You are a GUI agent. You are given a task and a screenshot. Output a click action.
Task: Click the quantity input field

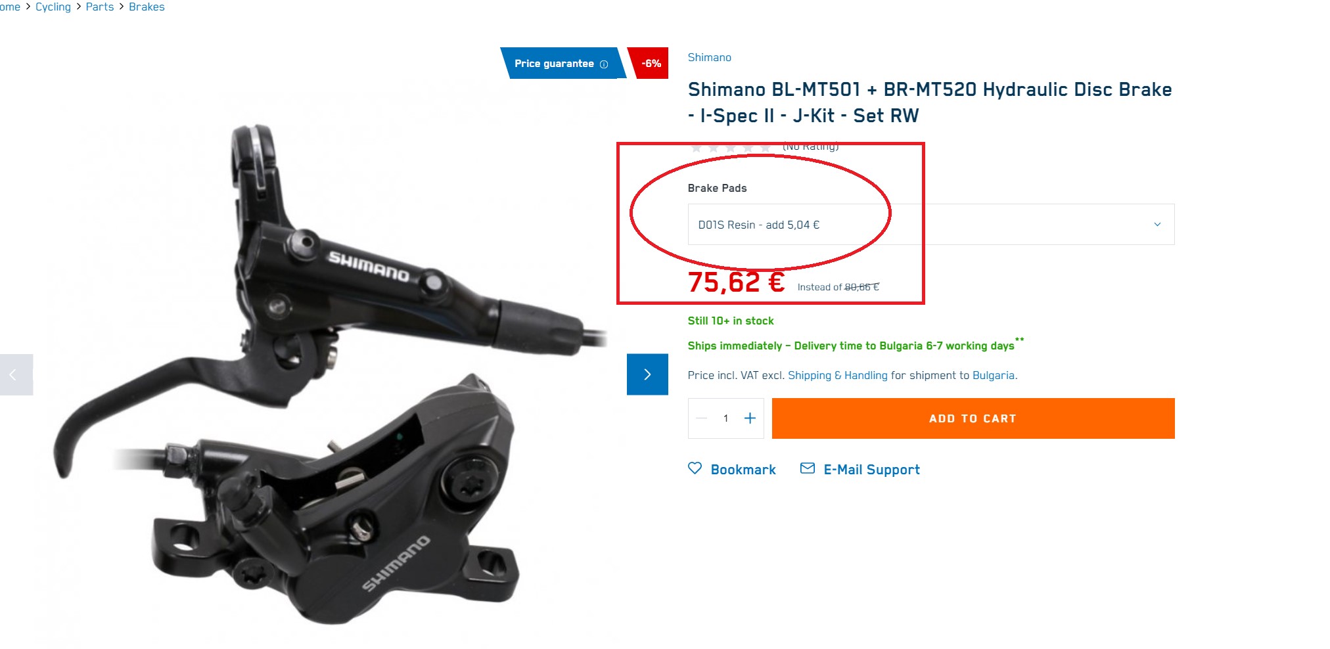point(725,418)
